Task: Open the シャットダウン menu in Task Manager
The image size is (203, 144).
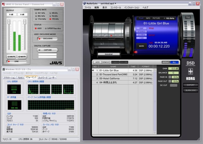Action: pyautogui.click(x=41, y=73)
